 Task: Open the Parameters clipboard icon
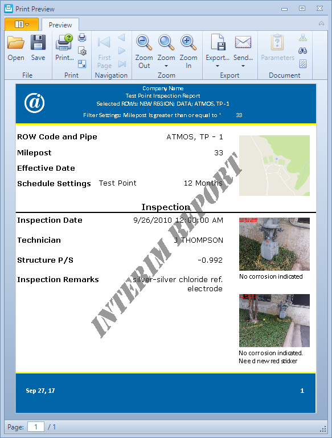click(x=277, y=42)
